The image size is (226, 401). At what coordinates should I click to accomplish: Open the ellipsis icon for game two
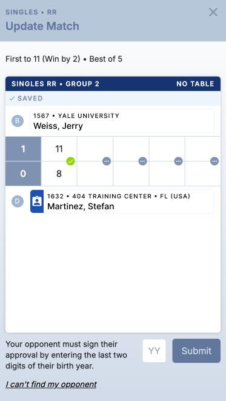(107, 161)
